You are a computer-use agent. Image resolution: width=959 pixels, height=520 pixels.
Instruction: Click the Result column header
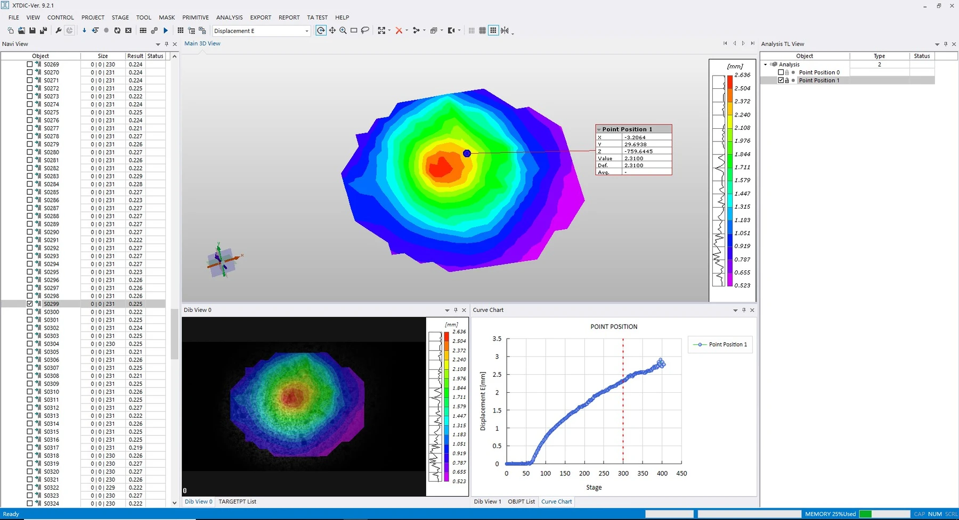point(135,56)
